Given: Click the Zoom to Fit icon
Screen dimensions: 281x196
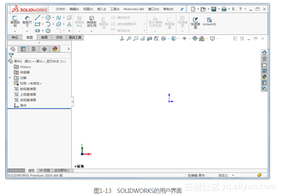Looking at the screenshot, I should pyautogui.click(x=129, y=38).
